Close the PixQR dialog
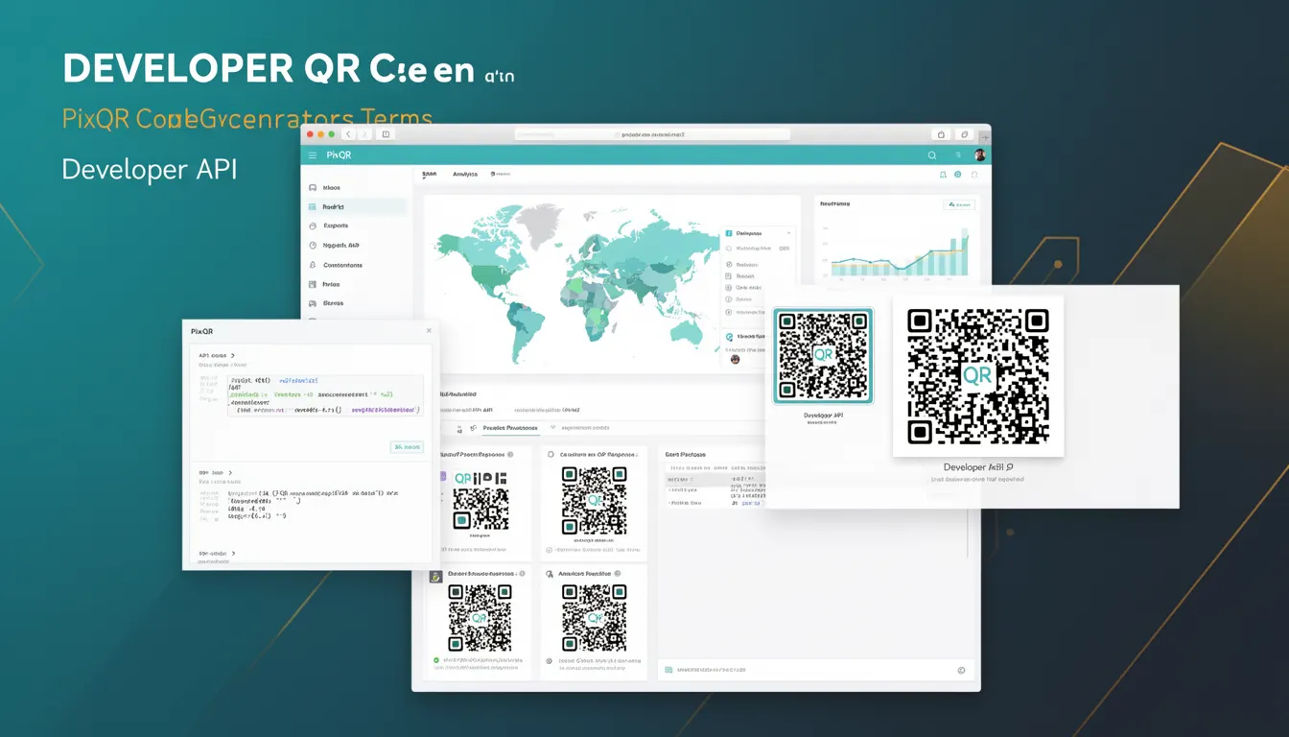The width and height of the screenshot is (1289, 737). (429, 331)
